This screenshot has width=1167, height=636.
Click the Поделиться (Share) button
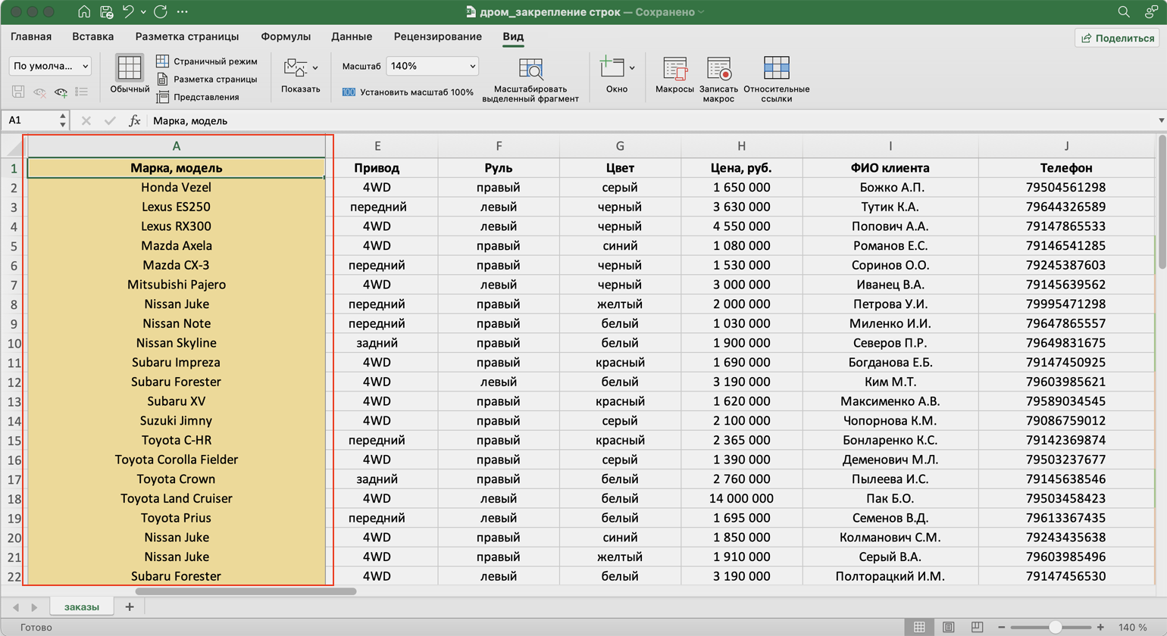(x=1118, y=38)
